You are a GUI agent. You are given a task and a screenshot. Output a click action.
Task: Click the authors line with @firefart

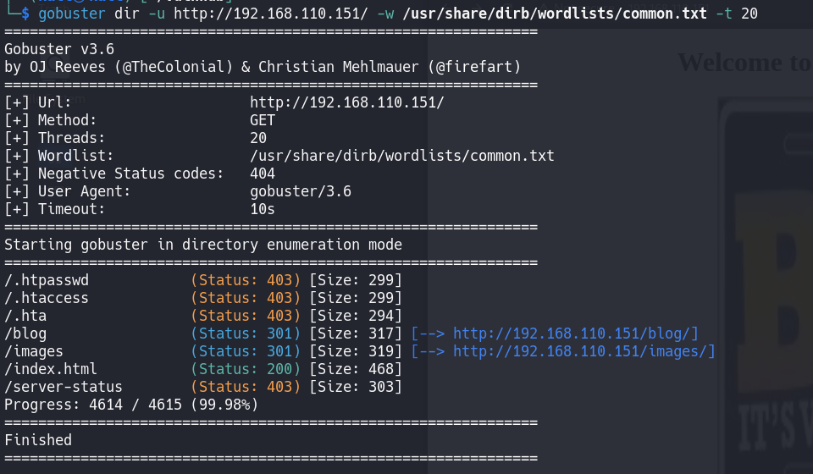click(263, 67)
